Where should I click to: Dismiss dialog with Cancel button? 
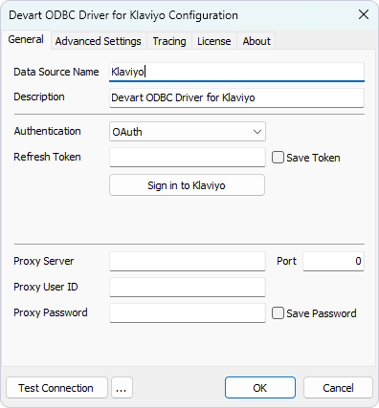click(x=338, y=388)
